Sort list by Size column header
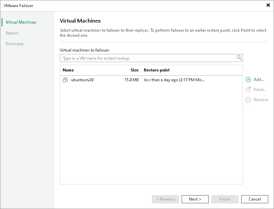274x209 pixels. tap(134, 70)
